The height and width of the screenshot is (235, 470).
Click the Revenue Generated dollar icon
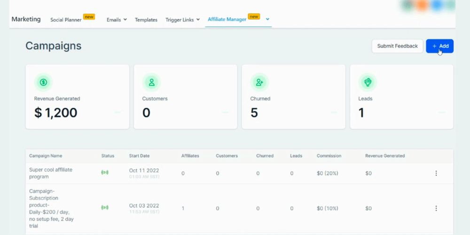pyautogui.click(x=44, y=82)
